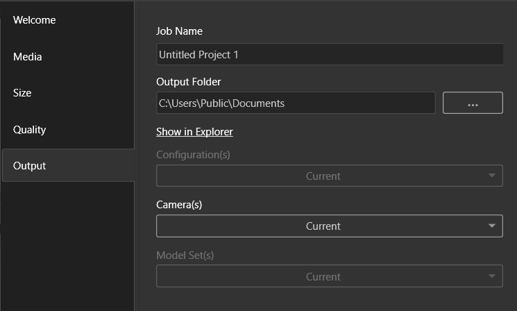Open the Welcome section in the sidebar
Screen dimensions: 517x311
point(34,20)
